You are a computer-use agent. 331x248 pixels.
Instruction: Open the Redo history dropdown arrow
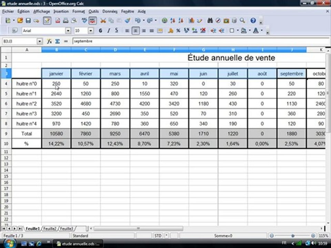coord(156,20)
